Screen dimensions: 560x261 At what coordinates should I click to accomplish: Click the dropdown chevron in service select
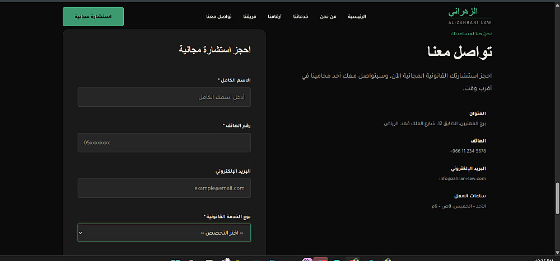pos(81,233)
